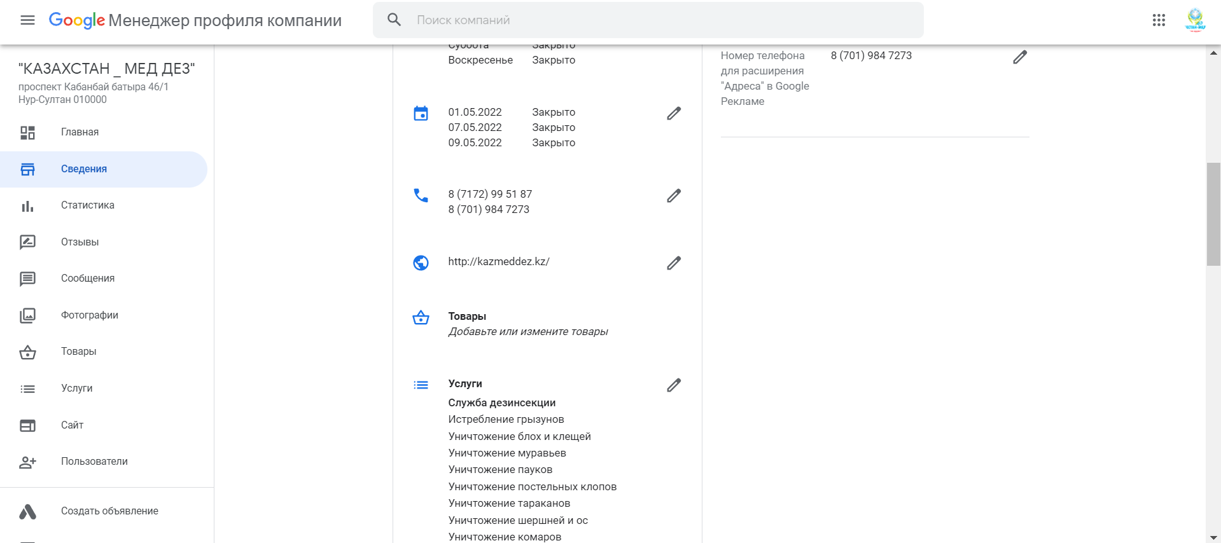Click the 09.05.2022 special date
This screenshot has width=1221, height=543.
click(475, 142)
